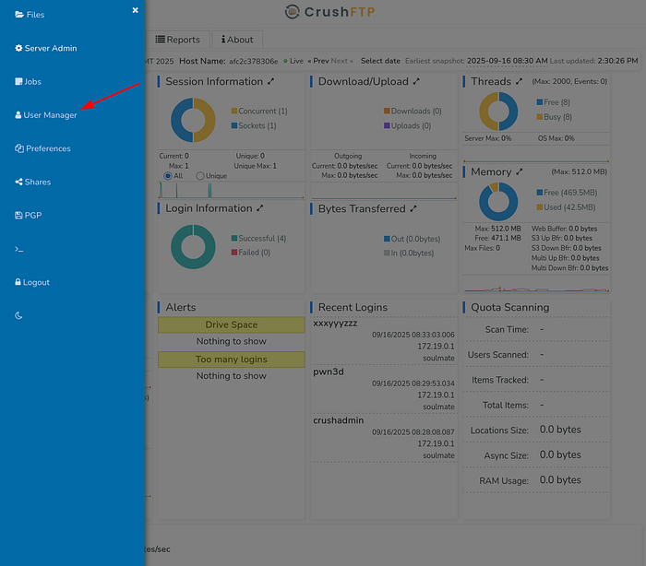Expand the Memory panel
The image size is (646, 566).
pos(519,171)
